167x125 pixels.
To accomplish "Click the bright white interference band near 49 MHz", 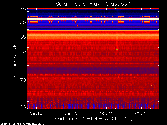I will point(93,18).
